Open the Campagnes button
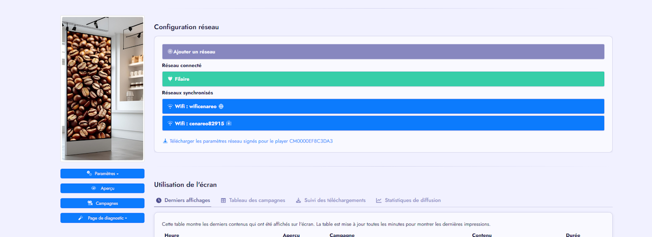 102,203
